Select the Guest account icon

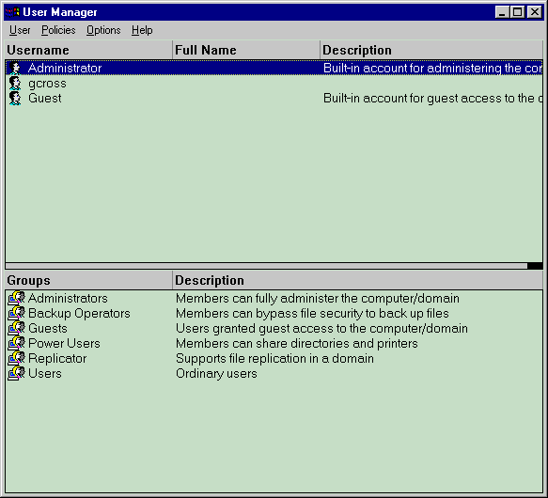[15, 99]
